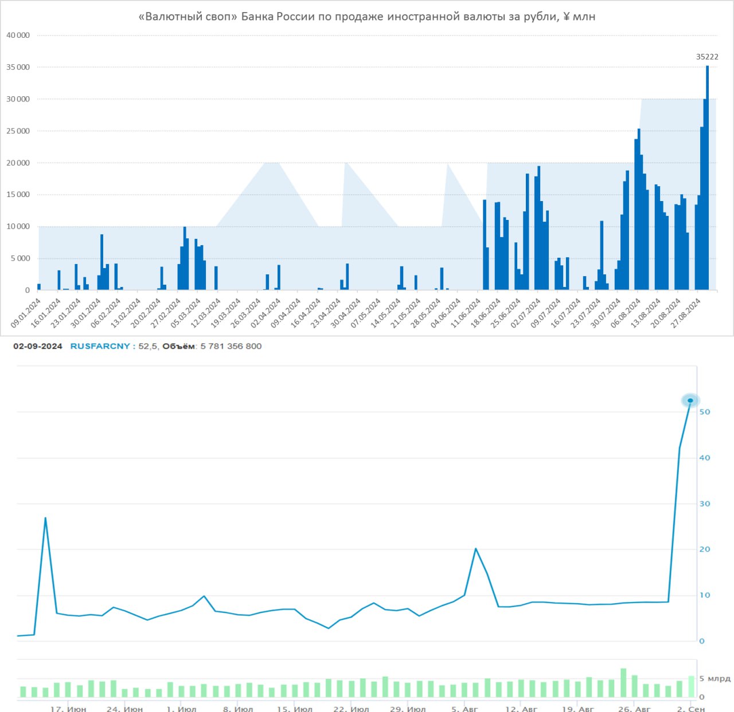Select the 09.01.2024 x-axis date label
The image size is (734, 712).
(26, 313)
